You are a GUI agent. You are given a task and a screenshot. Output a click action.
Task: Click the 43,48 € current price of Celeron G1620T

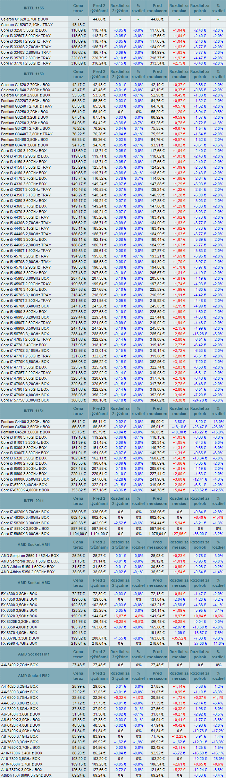click(79, 25)
